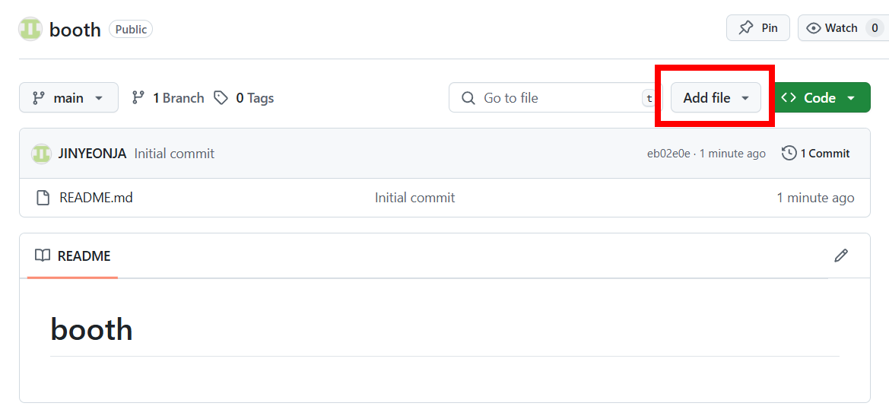The height and width of the screenshot is (419, 889).
Task: Click the magnifier icon in file search
Action: (468, 98)
